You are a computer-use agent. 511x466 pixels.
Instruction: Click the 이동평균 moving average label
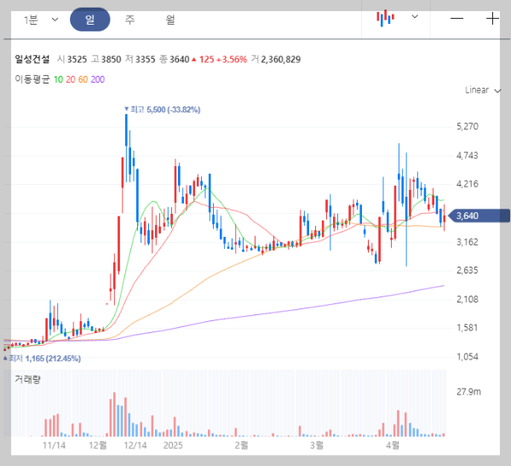click(x=32, y=79)
